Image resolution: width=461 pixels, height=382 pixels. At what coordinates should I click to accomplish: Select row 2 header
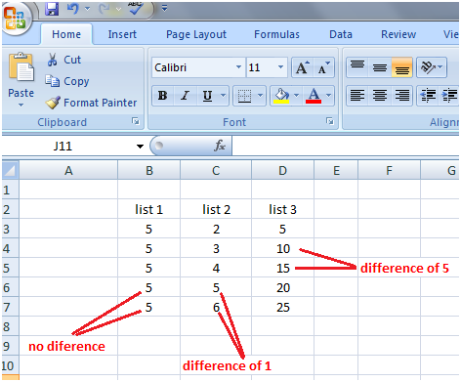[x=11, y=209]
